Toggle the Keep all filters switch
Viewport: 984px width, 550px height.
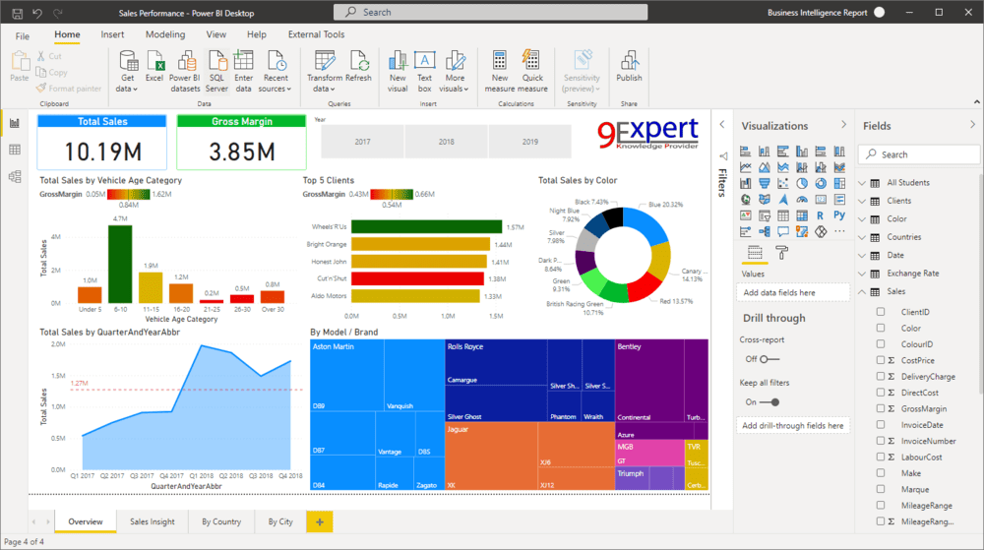coord(769,402)
